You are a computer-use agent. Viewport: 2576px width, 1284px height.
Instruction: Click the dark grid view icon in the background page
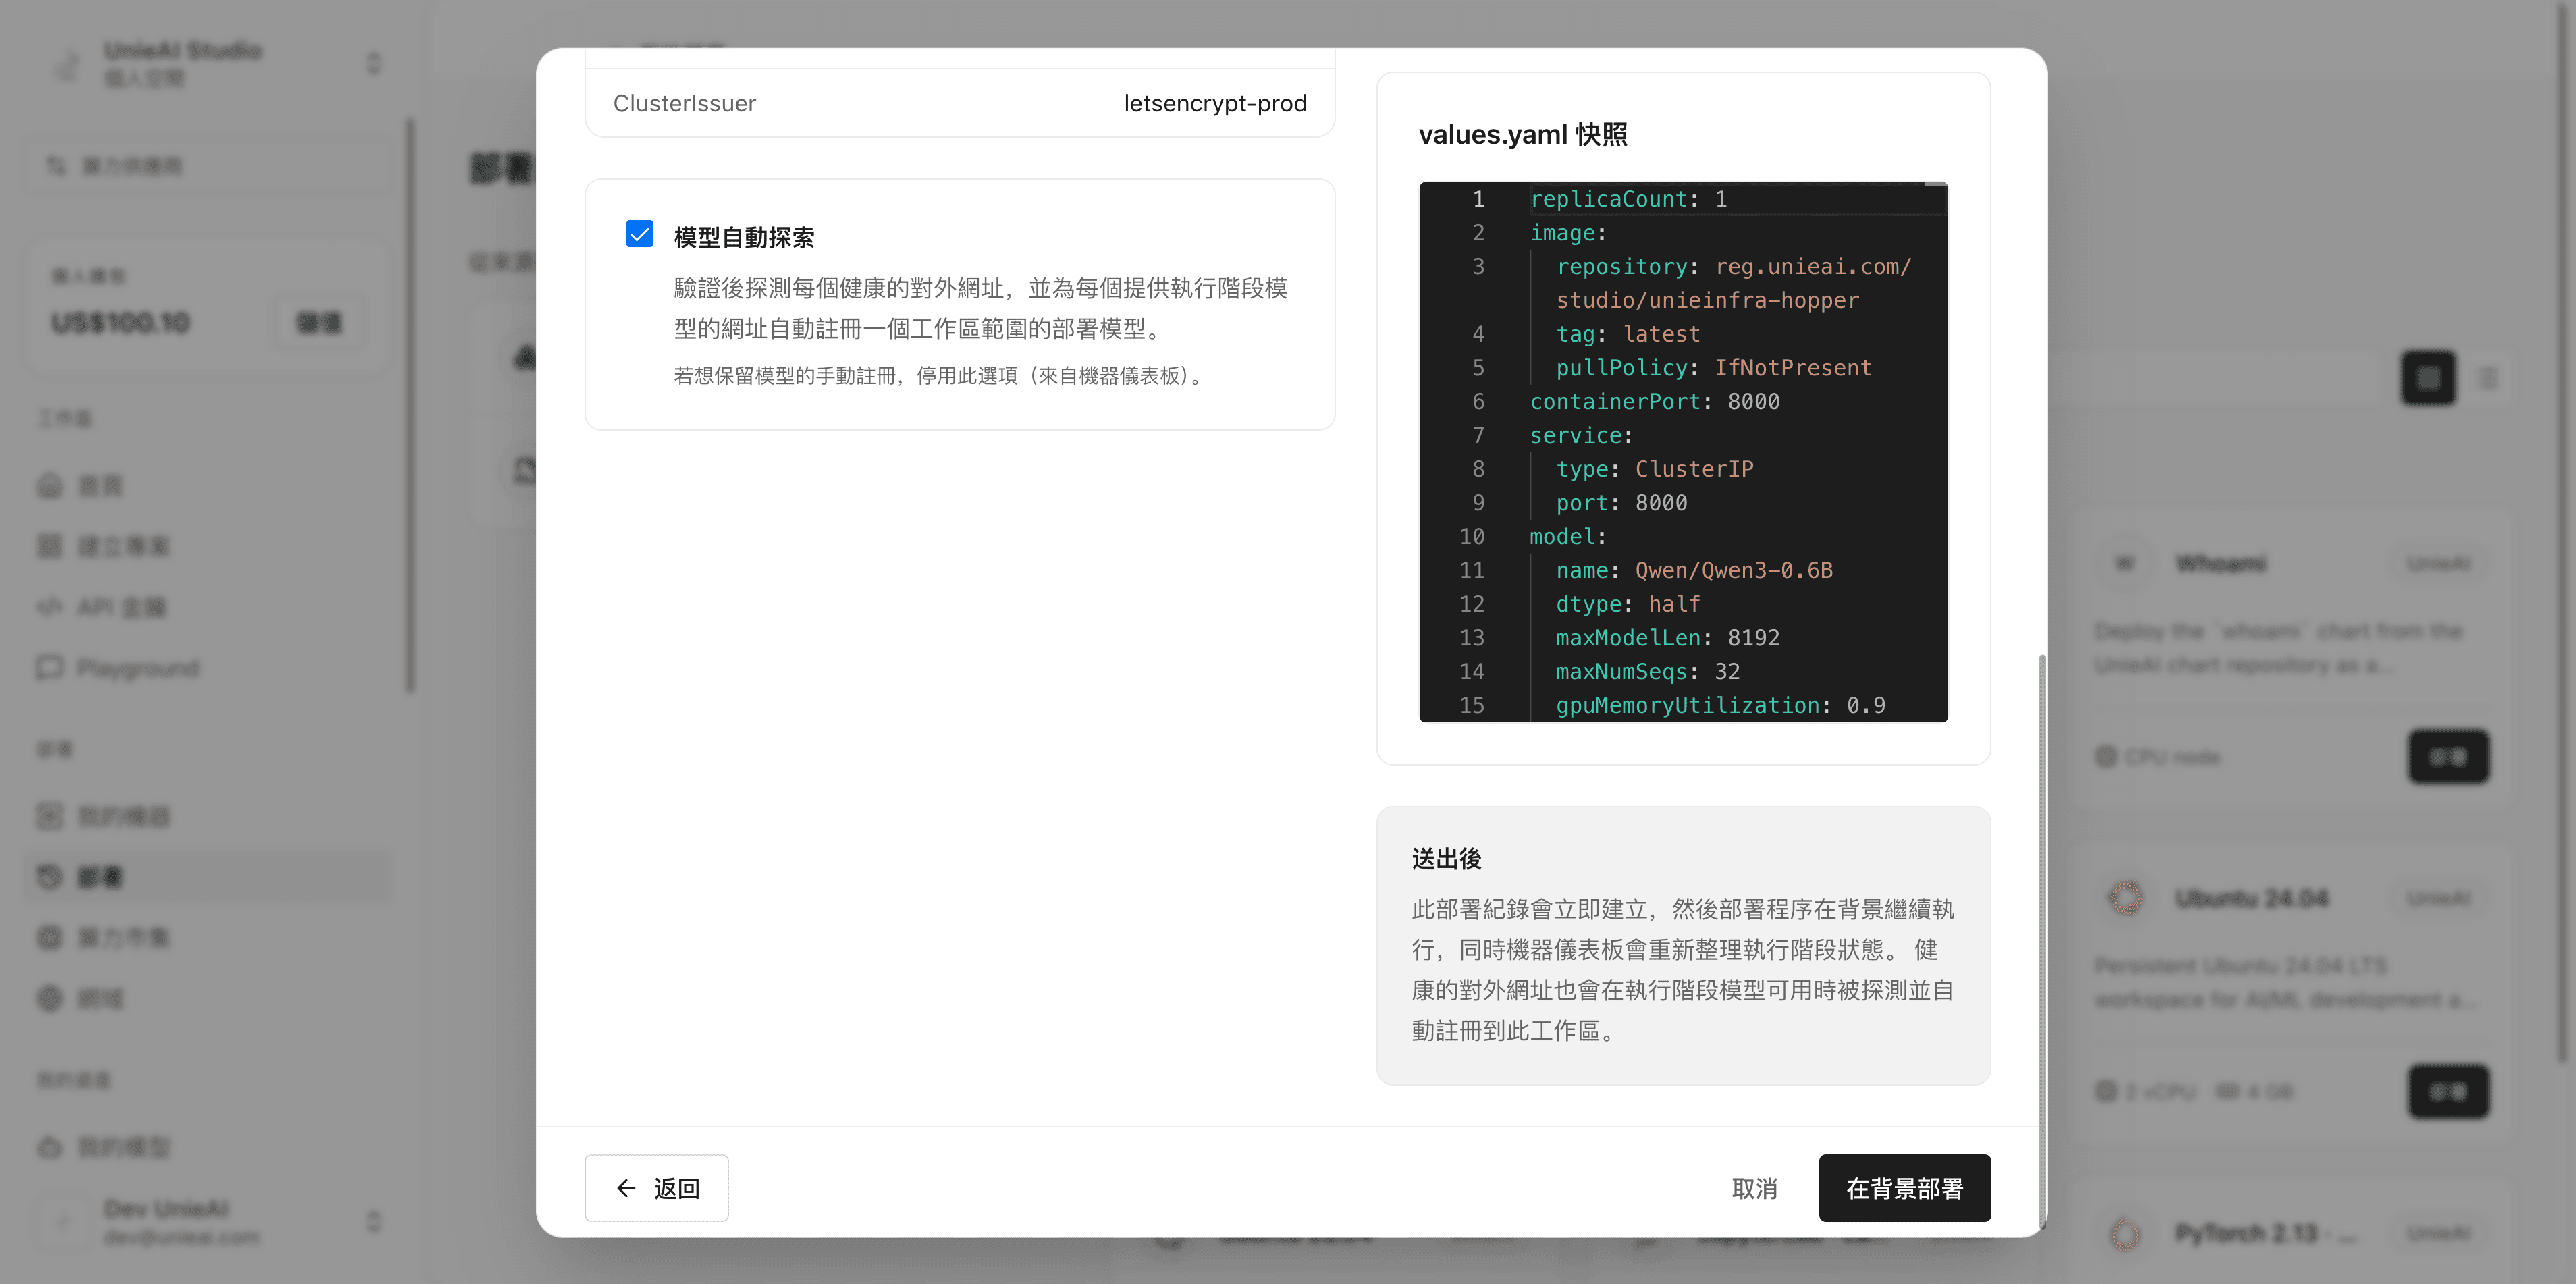click(x=2428, y=378)
